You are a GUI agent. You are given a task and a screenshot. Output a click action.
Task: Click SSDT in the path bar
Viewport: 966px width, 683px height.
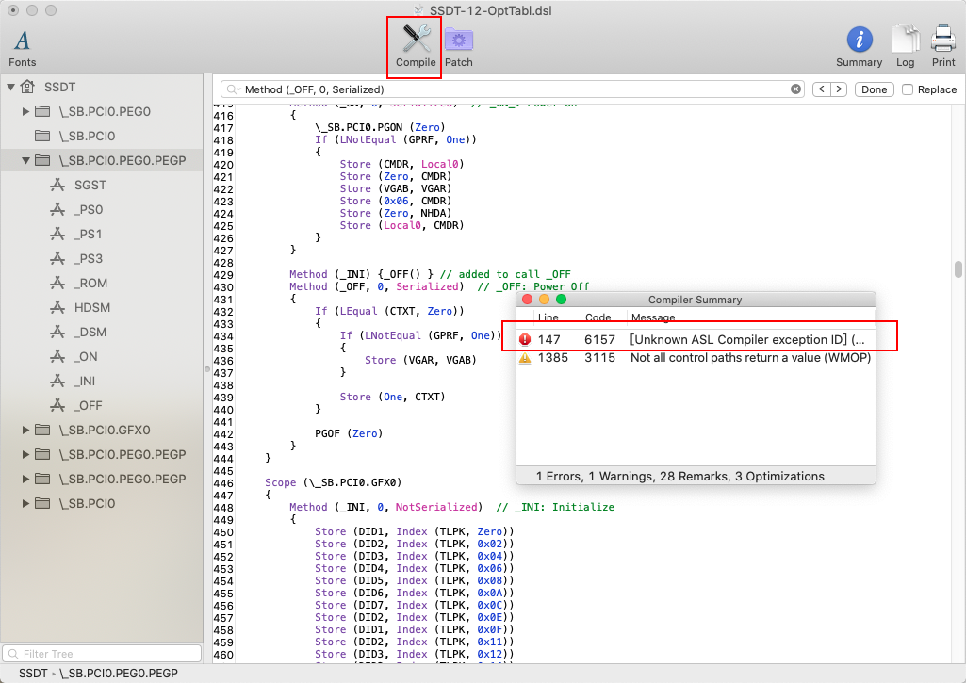[x=33, y=674]
